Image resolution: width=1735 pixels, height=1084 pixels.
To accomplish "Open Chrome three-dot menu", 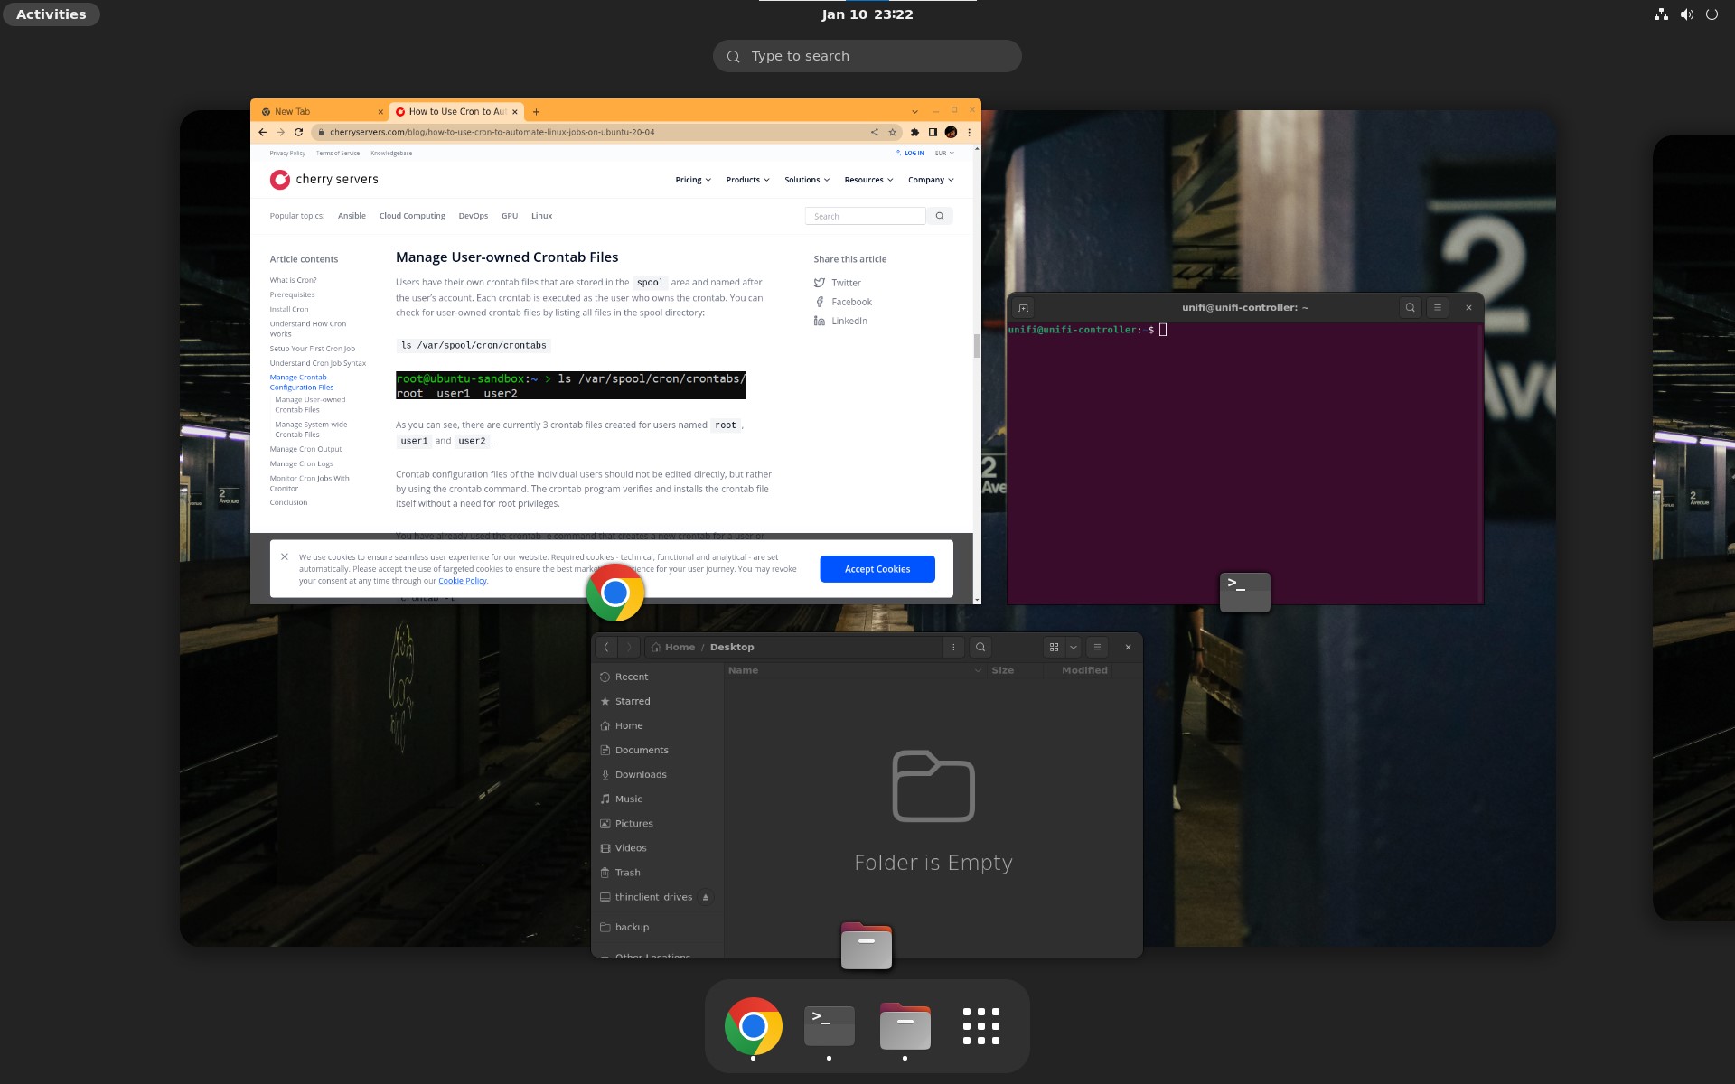I will pos(969,132).
